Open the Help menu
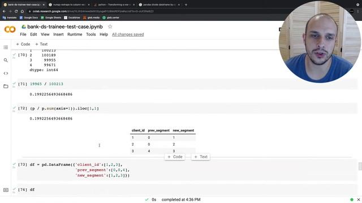Image resolution: width=362 pixels, height=203 pixels. [x=104, y=34]
